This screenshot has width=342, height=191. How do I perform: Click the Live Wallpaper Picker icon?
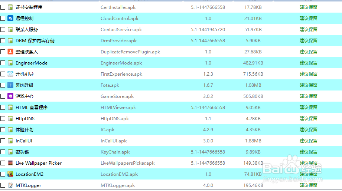pos(10,163)
